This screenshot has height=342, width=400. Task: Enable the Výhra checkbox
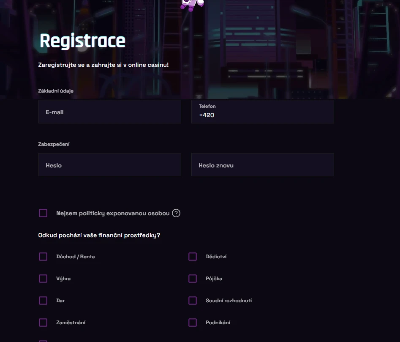(x=43, y=279)
